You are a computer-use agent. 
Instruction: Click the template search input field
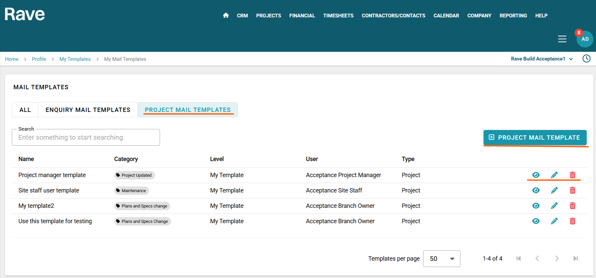click(86, 138)
